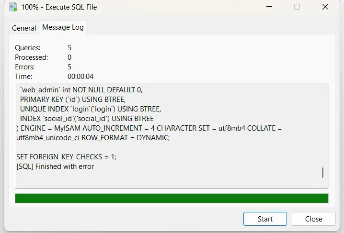
Task: Click the maximize window button
Action: click(x=297, y=7)
